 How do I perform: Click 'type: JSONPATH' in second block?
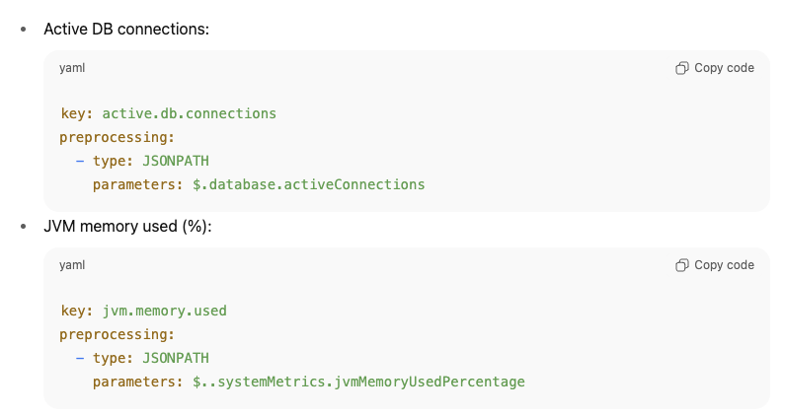click(x=151, y=358)
